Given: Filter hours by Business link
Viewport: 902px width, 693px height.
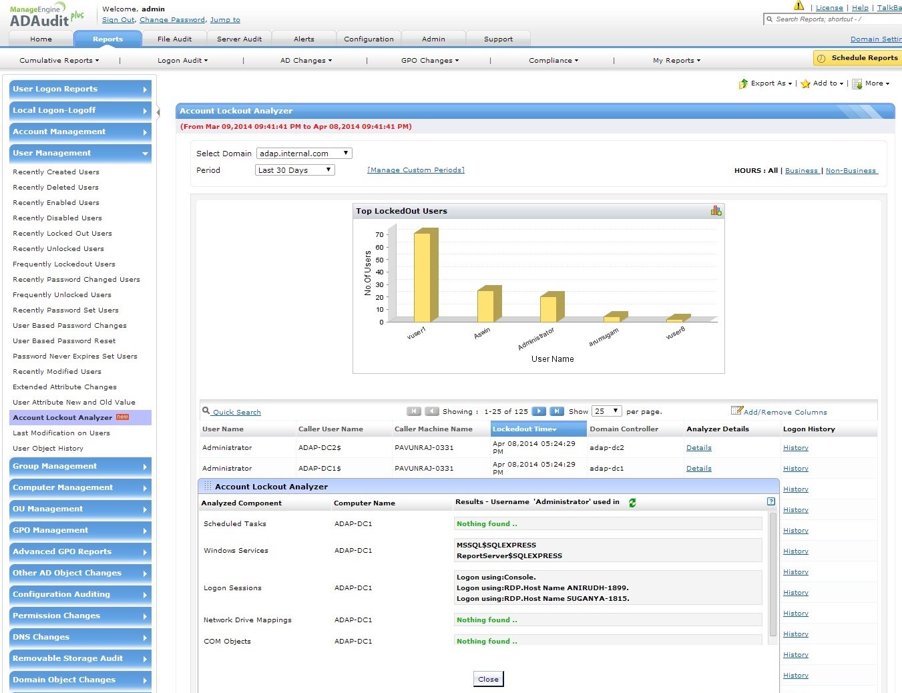Looking at the screenshot, I should [x=801, y=171].
